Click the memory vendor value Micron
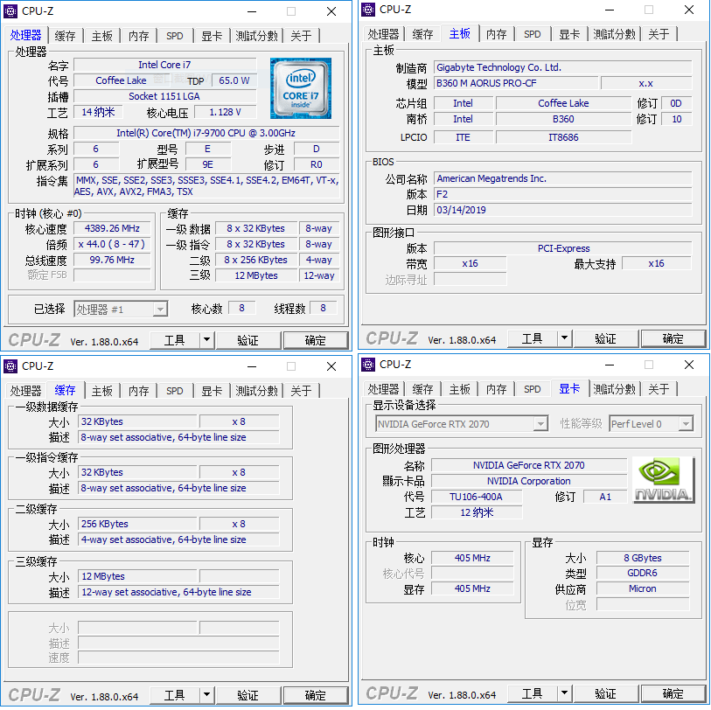The height and width of the screenshot is (710, 711). point(643,588)
